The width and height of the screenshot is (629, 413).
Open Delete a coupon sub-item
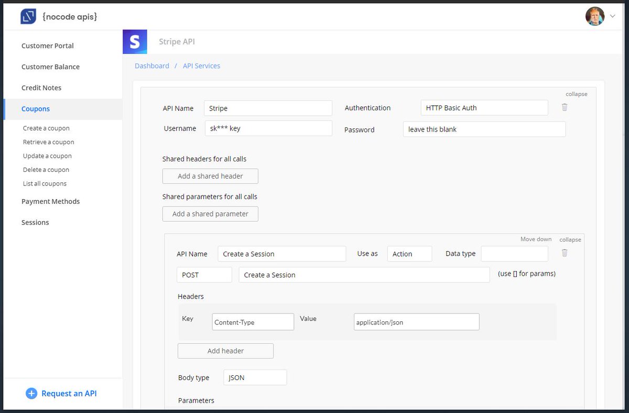[x=46, y=170]
